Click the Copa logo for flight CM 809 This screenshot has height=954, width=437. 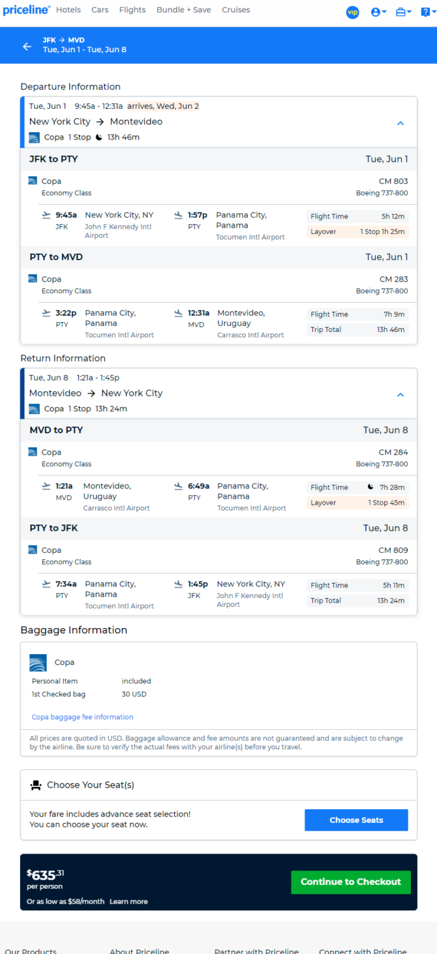pos(33,549)
